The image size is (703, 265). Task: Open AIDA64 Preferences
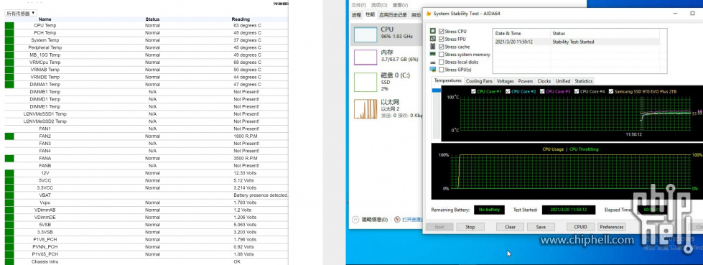click(x=612, y=227)
